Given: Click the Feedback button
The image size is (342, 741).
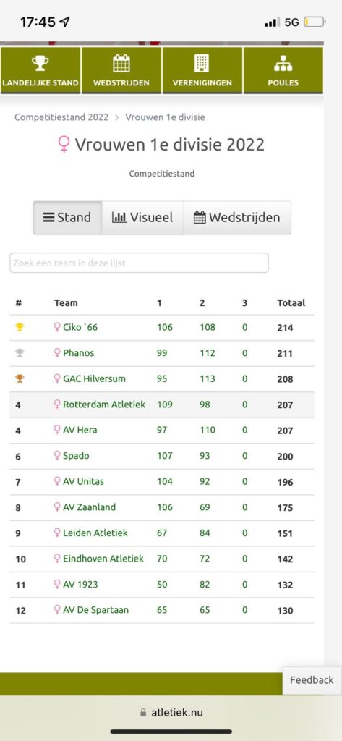Looking at the screenshot, I should pyautogui.click(x=312, y=680).
